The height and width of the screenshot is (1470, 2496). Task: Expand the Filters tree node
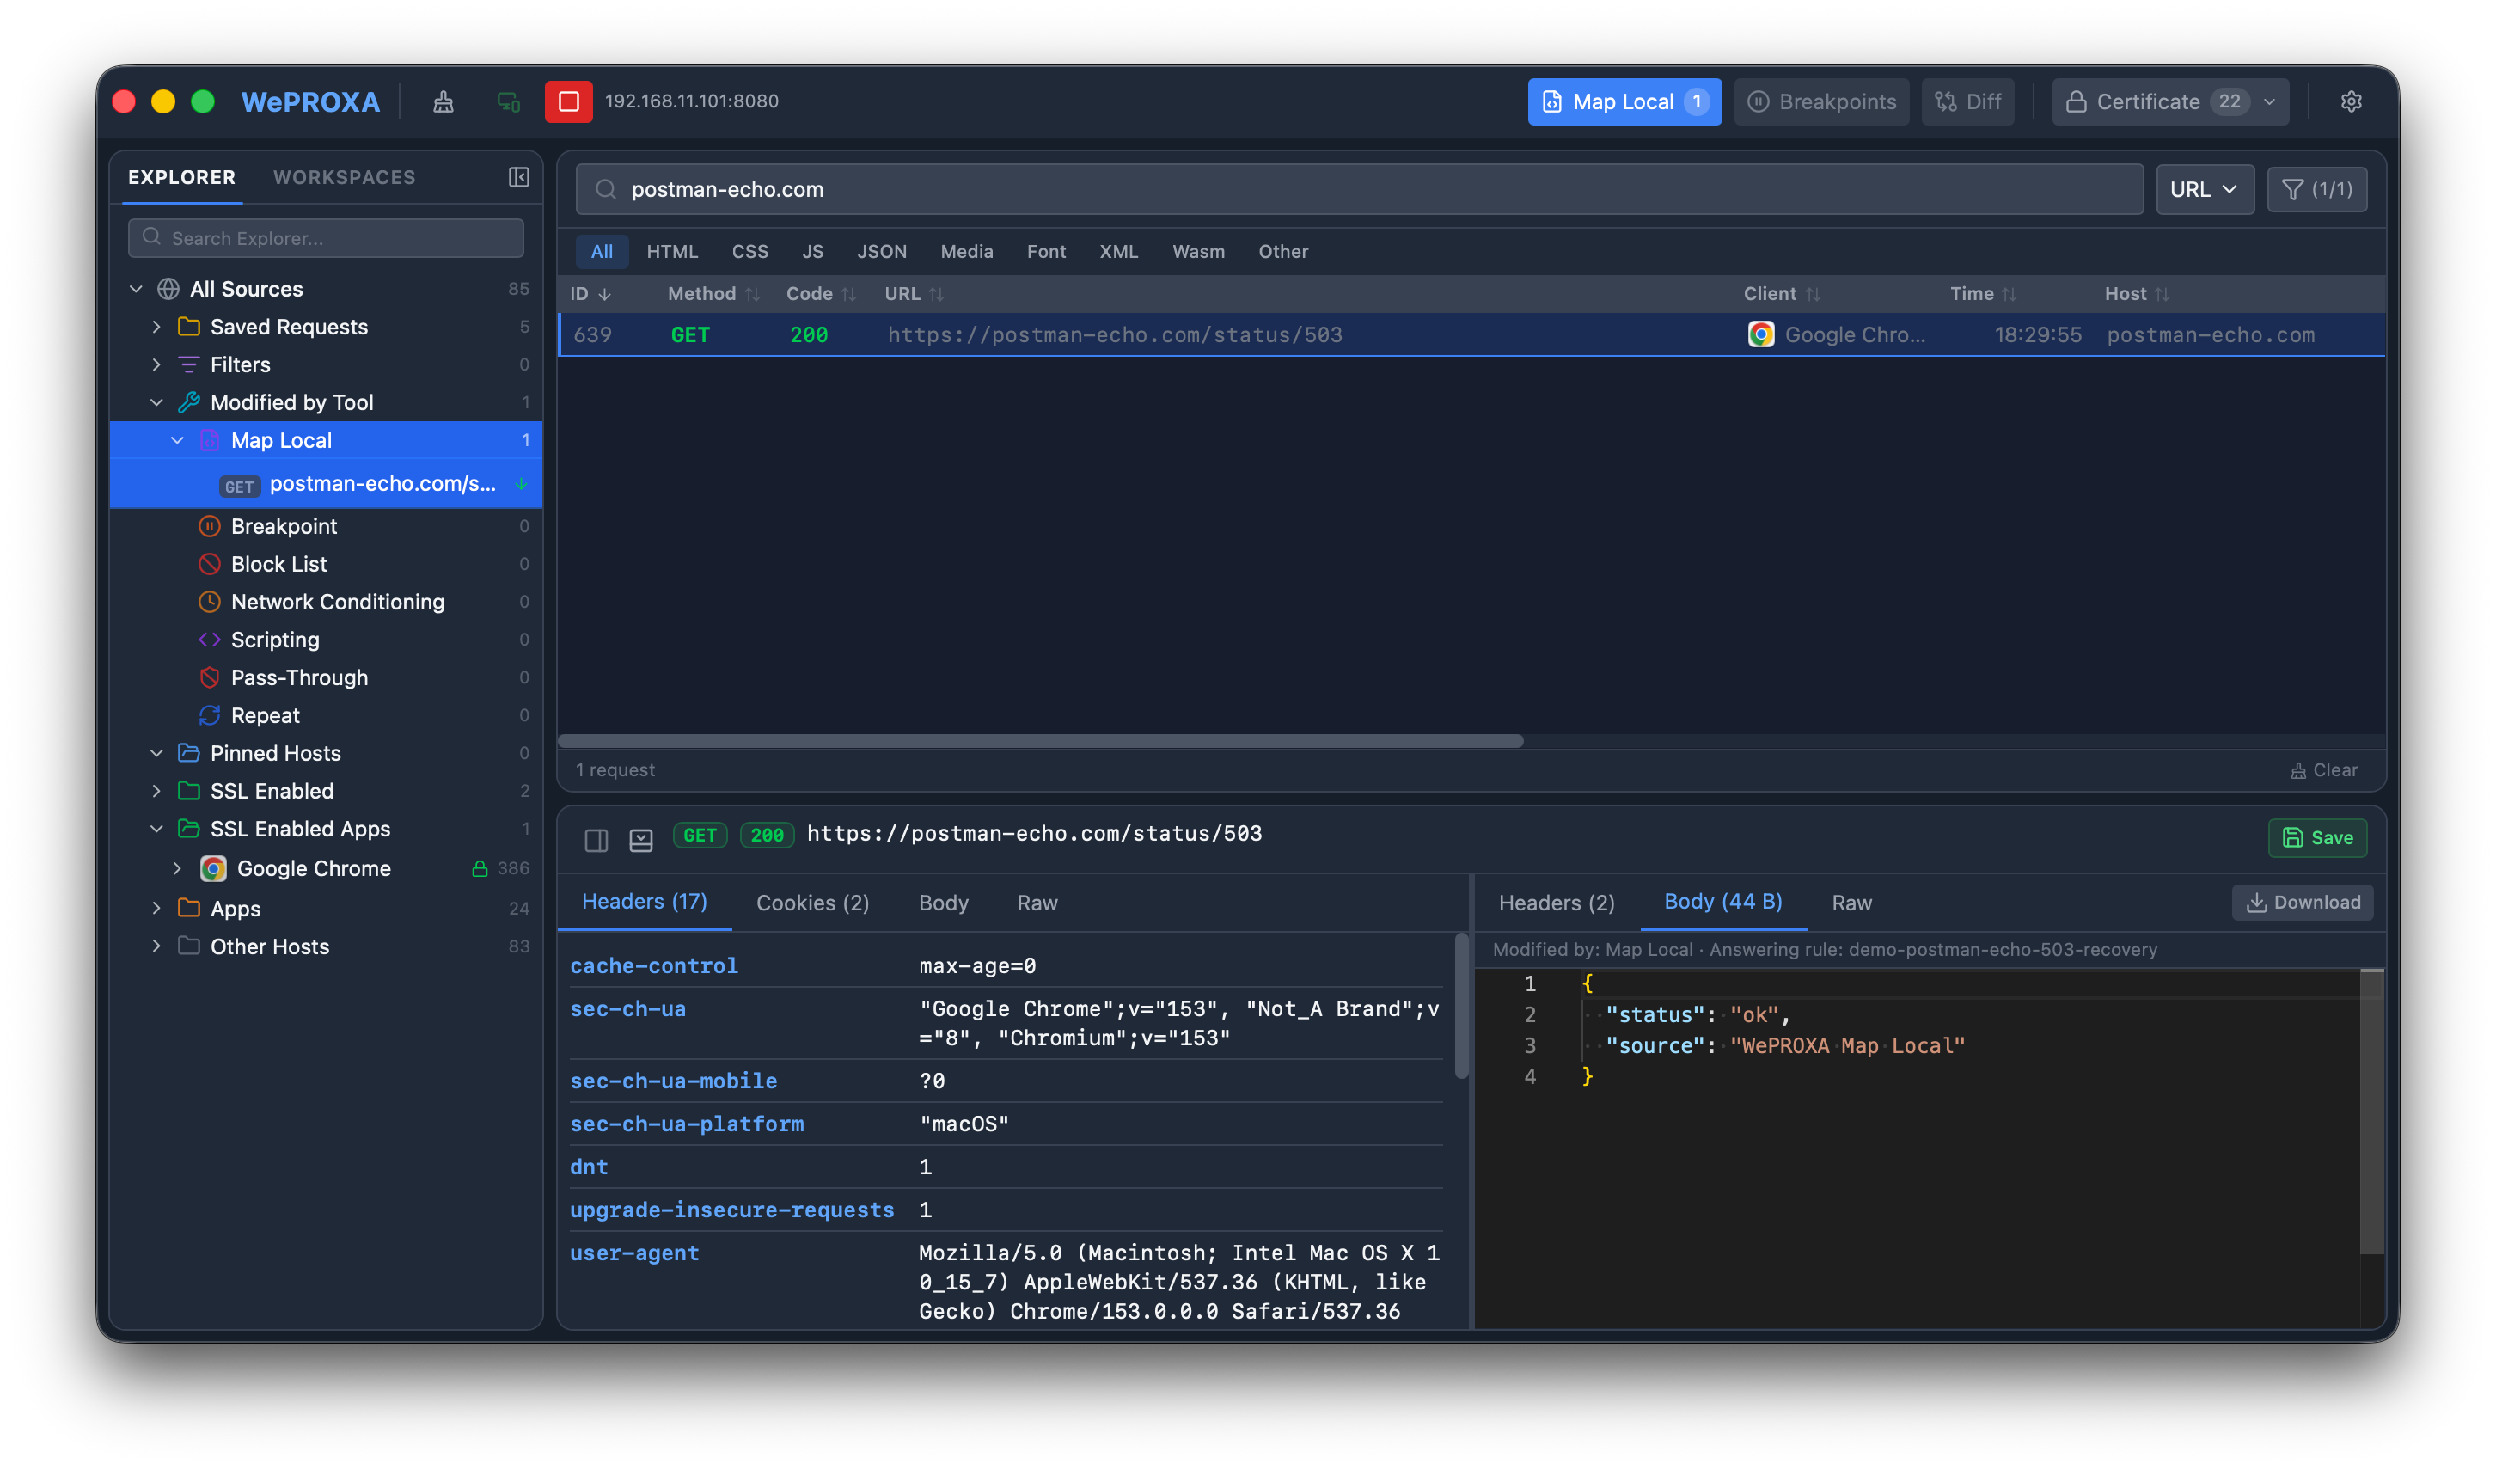(156, 364)
